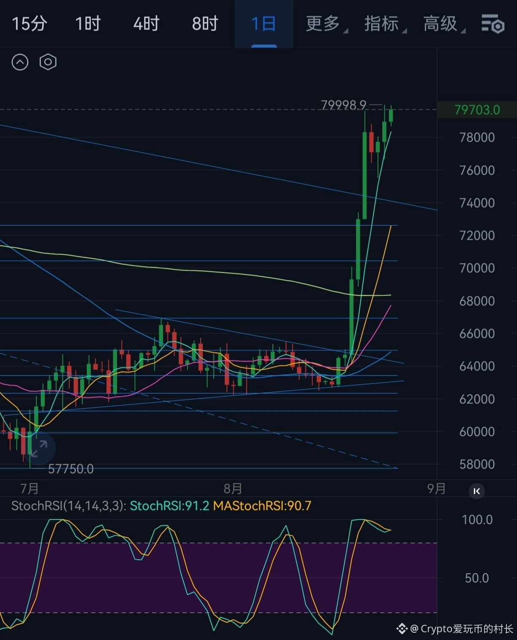Click the current price label 79703.0

pyautogui.click(x=477, y=110)
